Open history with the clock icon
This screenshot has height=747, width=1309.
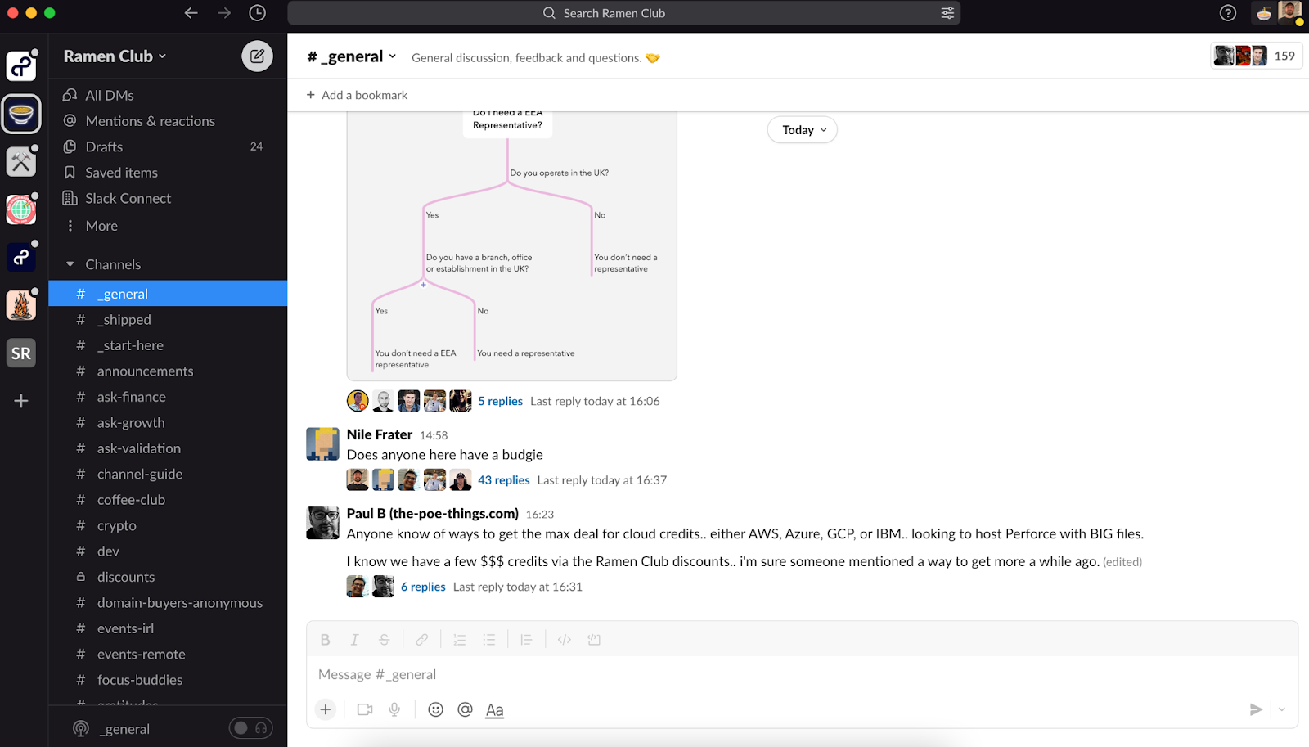tap(257, 13)
